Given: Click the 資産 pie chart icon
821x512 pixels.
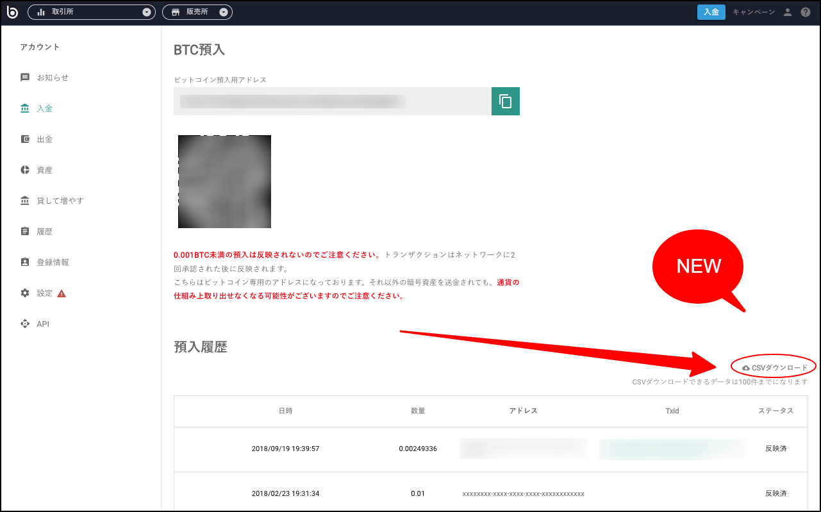Looking at the screenshot, I should coord(25,170).
